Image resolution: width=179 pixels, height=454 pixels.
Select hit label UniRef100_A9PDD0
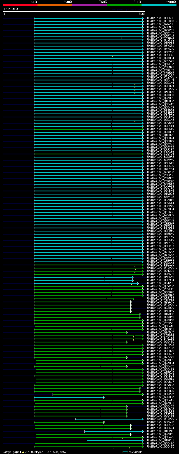[161, 397]
